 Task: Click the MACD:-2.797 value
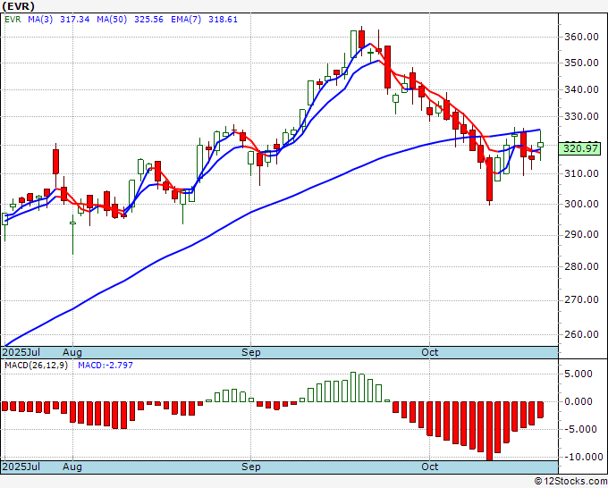pyautogui.click(x=106, y=366)
